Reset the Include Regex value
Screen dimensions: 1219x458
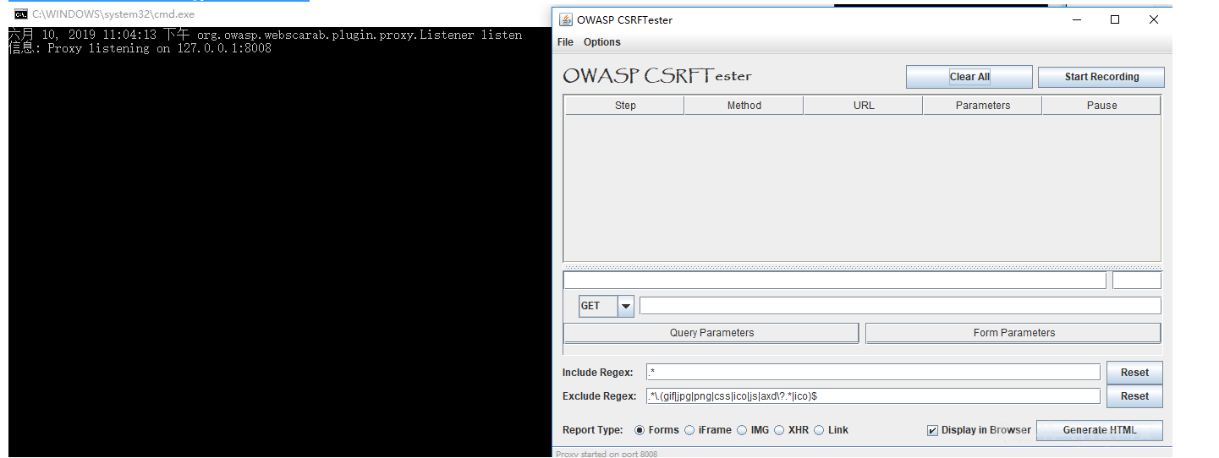tap(1134, 373)
